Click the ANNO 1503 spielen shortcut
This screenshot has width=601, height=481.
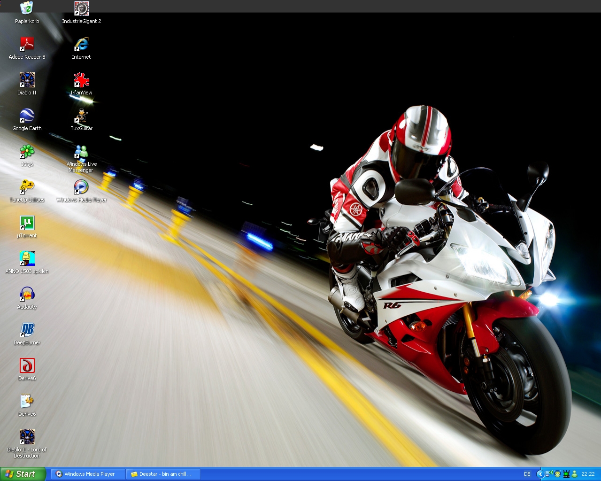[x=27, y=258]
